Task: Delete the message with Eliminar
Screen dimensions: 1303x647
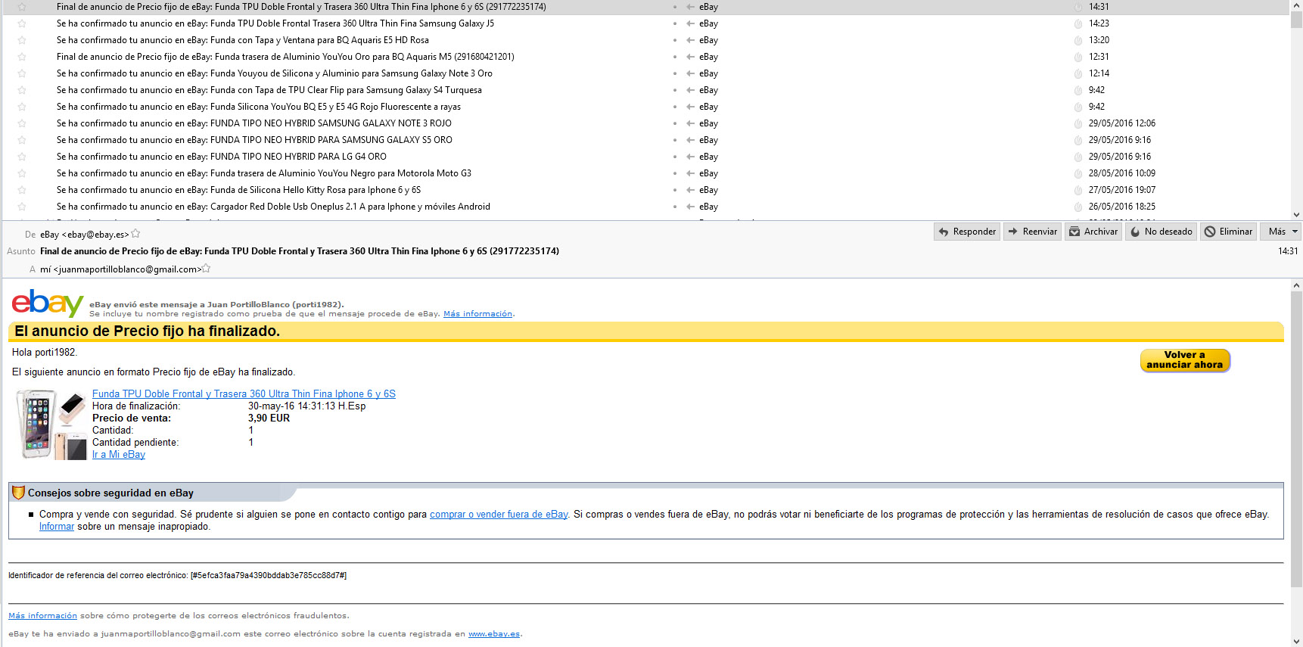Action: click(1229, 232)
